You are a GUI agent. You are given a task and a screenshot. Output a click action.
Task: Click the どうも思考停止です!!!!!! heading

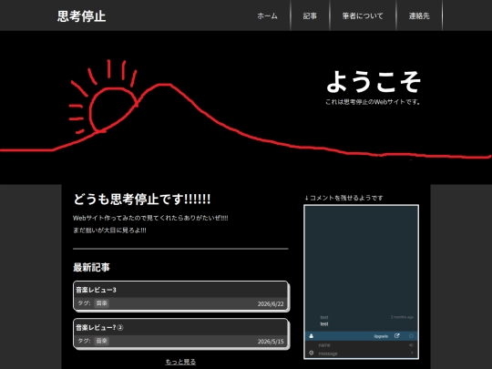pos(142,199)
